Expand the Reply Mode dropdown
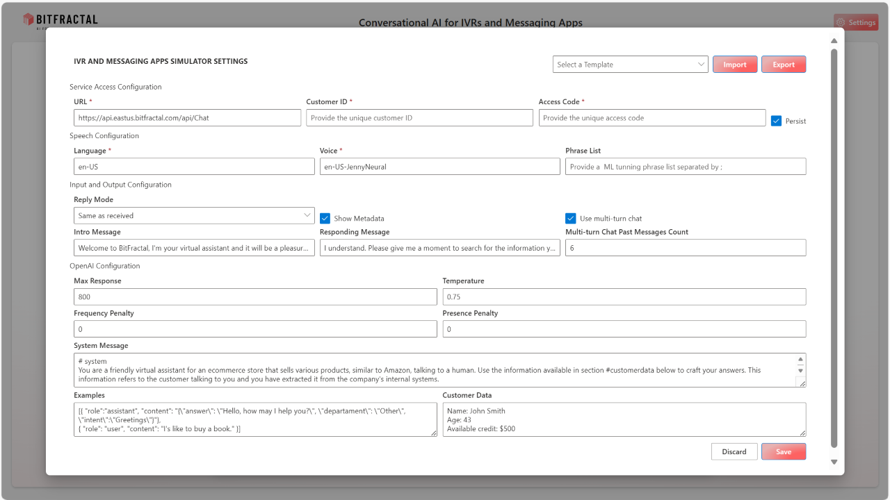Image resolution: width=890 pixels, height=500 pixels. (x=194, y=215)
